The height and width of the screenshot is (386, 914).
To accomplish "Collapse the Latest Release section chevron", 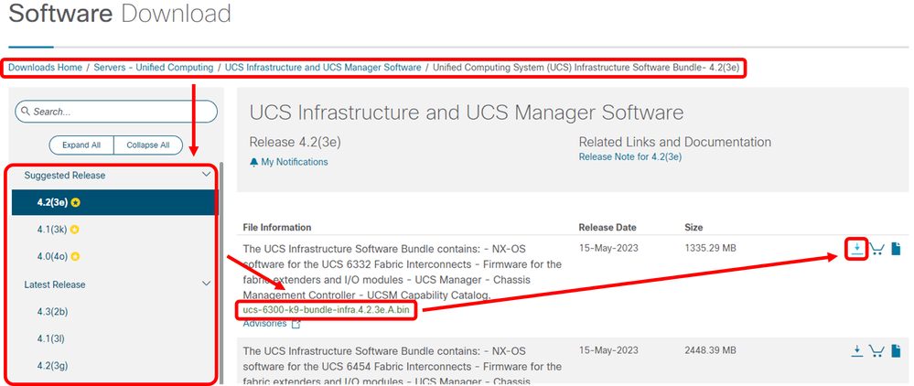I will [206, 284].
